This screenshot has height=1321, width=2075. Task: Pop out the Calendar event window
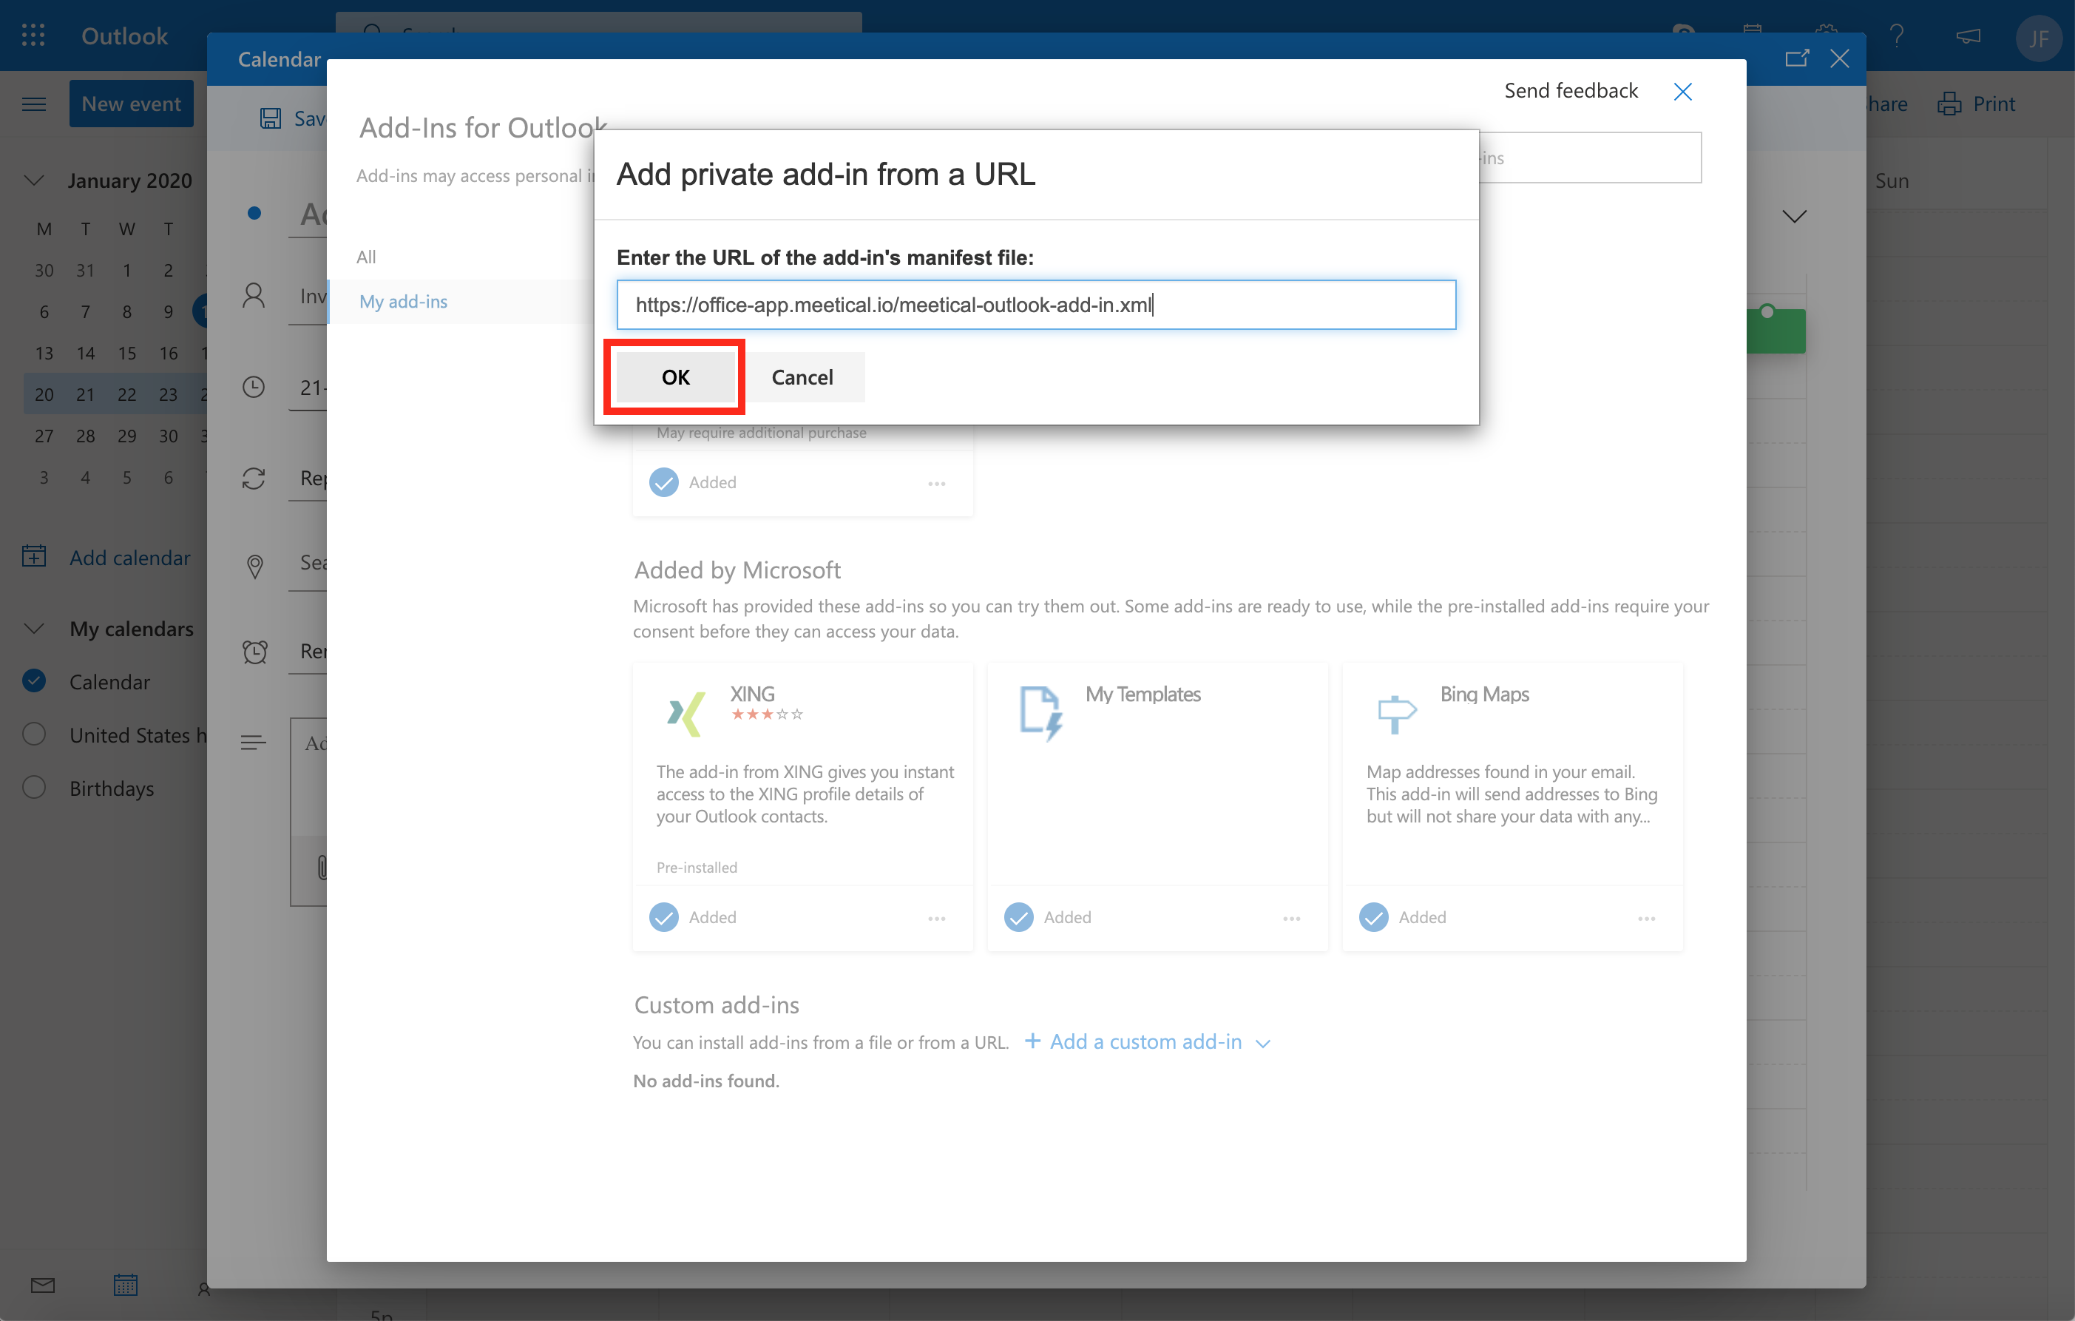[x=1797, y=58]
